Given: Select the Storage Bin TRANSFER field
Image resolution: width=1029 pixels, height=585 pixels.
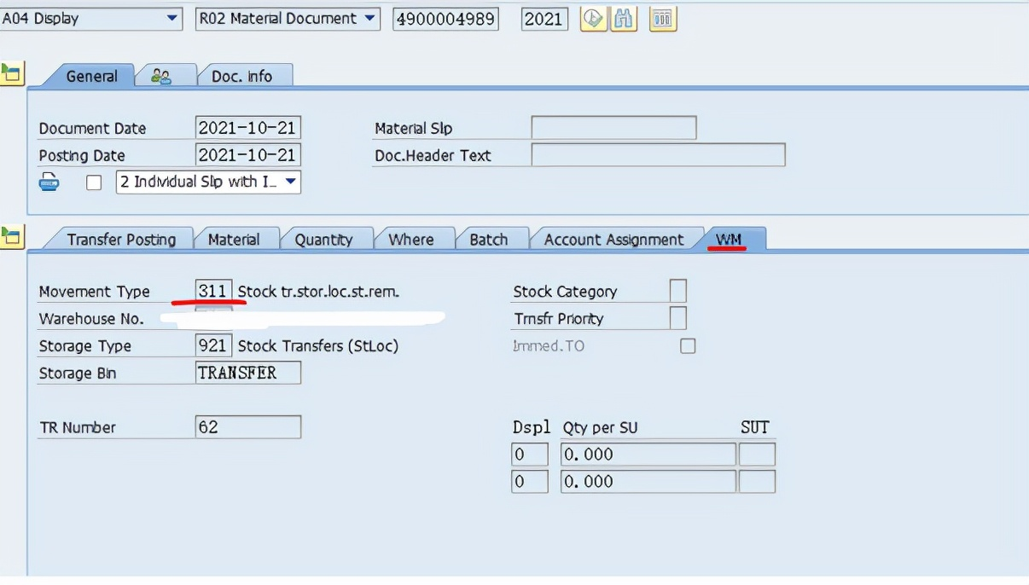Looking at the screenshot, I should pos(247,373).
